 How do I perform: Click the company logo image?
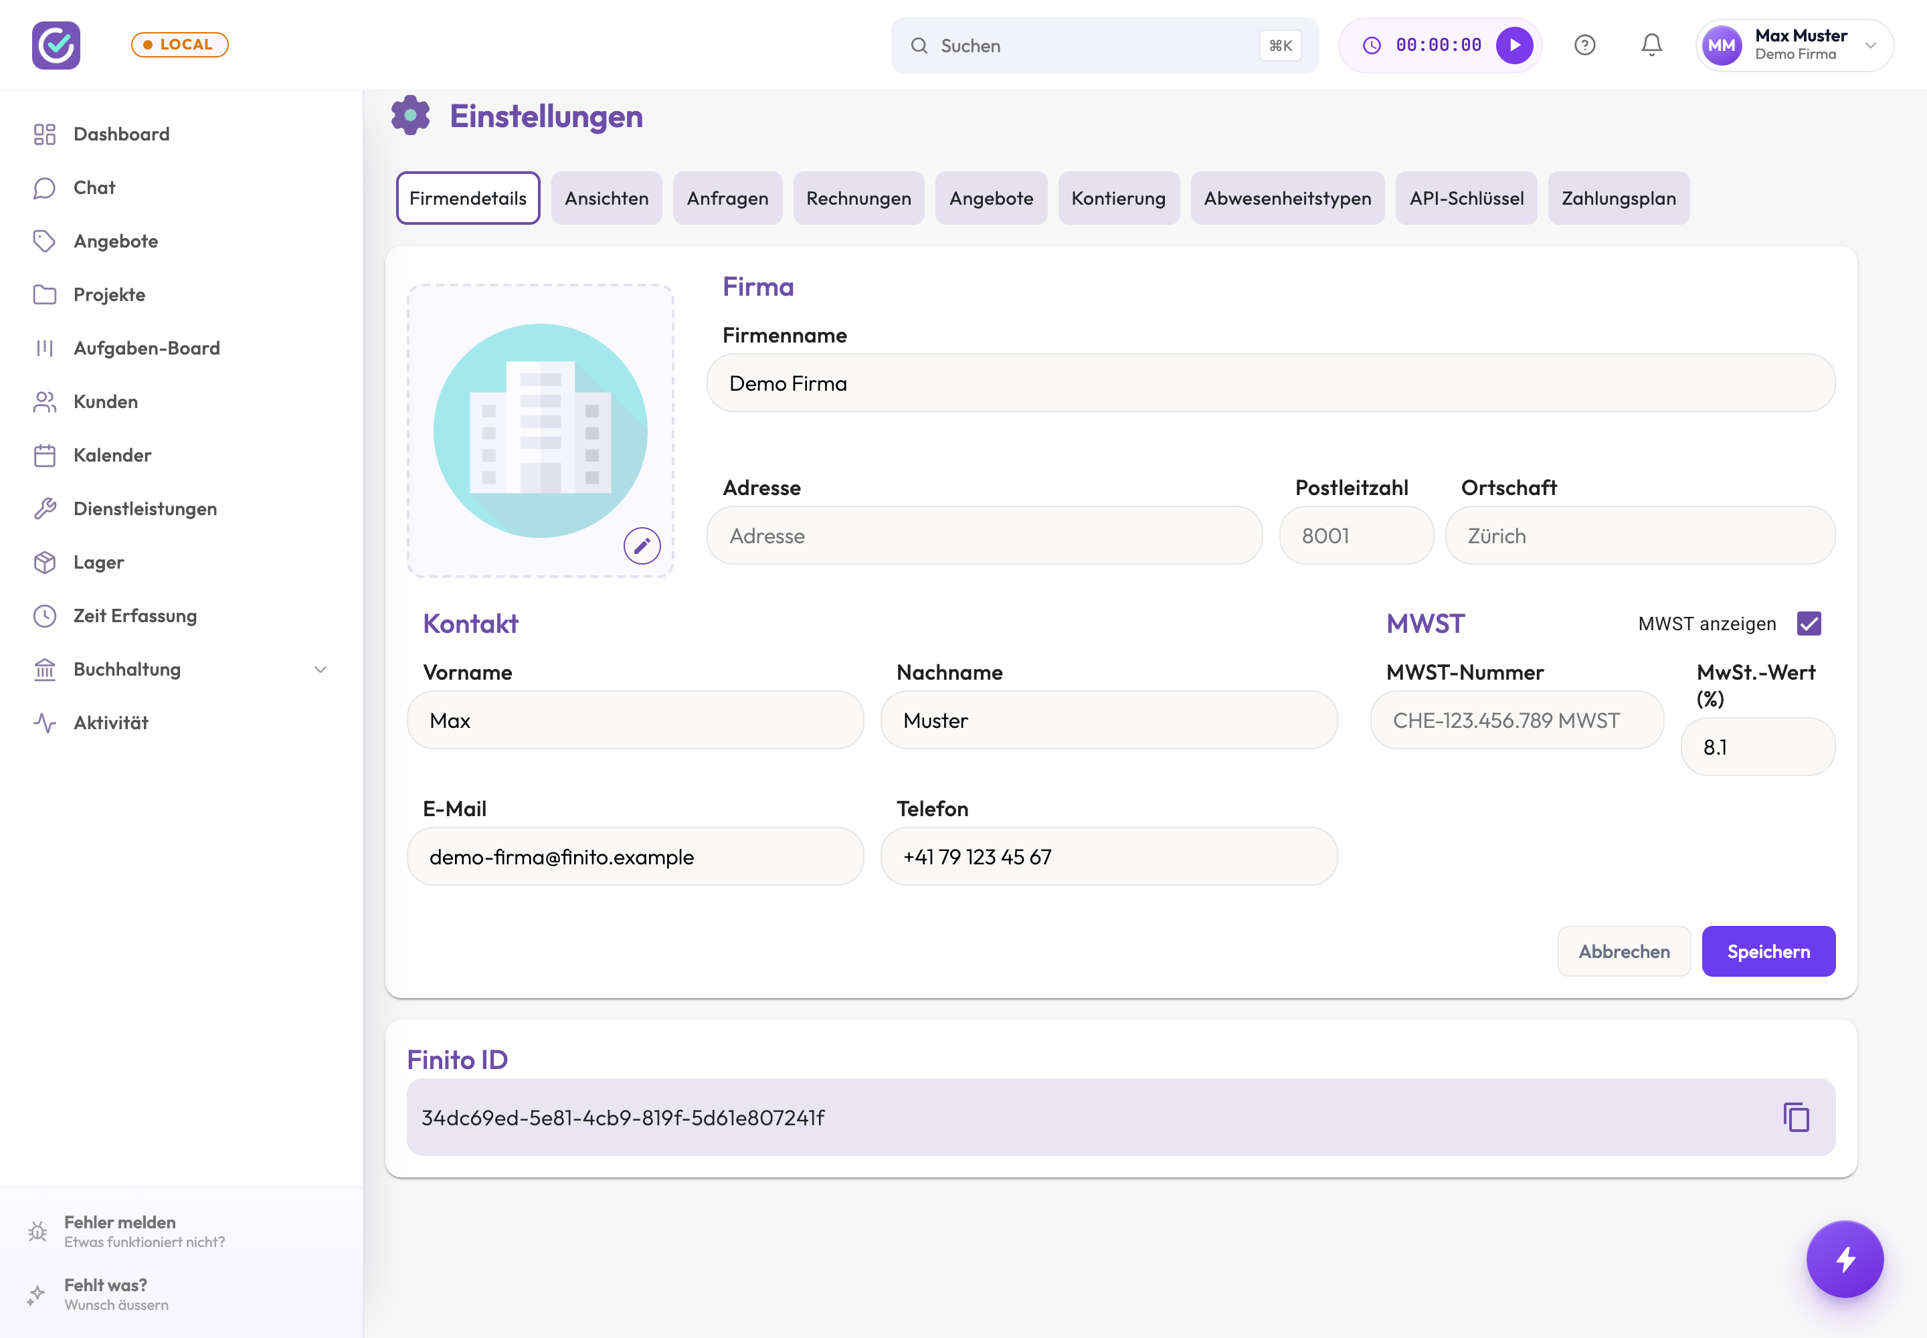[541, 431]
